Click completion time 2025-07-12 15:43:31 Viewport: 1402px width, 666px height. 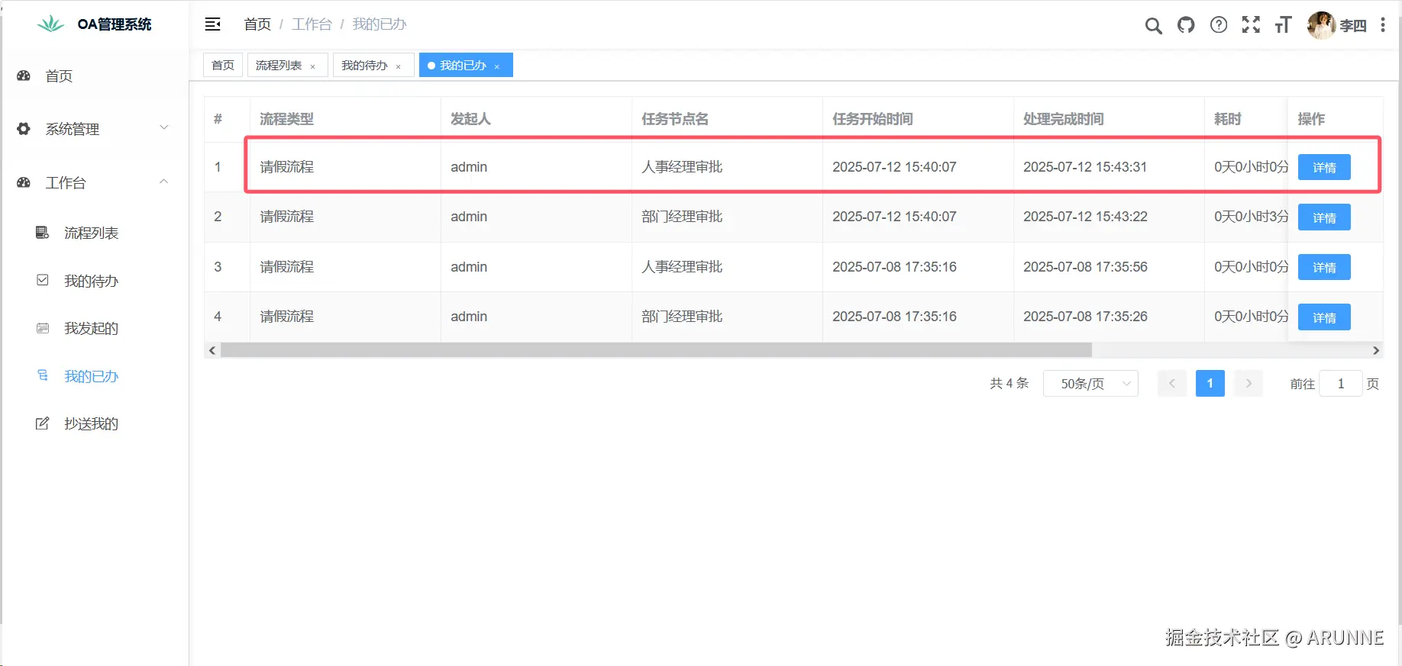pyautogui.click(x=1085, y=167)
